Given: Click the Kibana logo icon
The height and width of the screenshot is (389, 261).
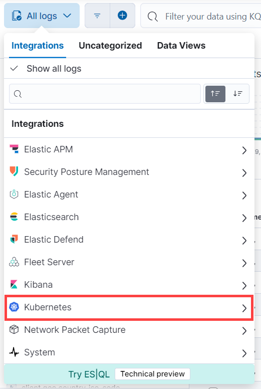Looking at the screenshot, I should tap(14, 284).
